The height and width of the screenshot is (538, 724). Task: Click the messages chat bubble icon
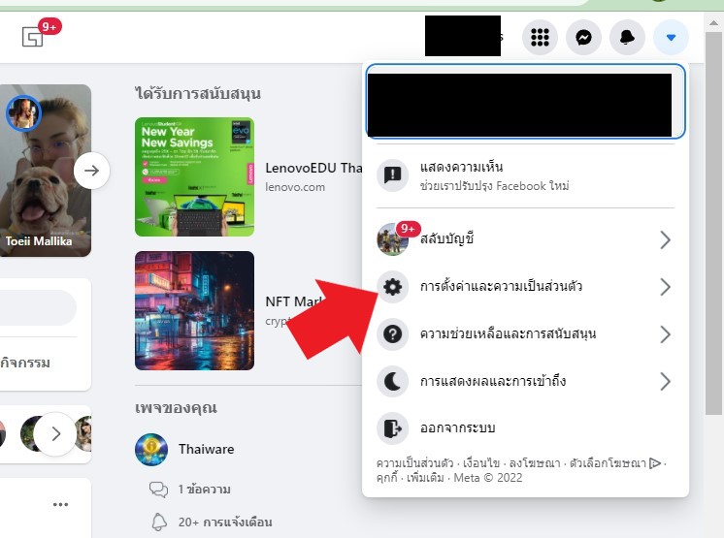click(159, 490)
